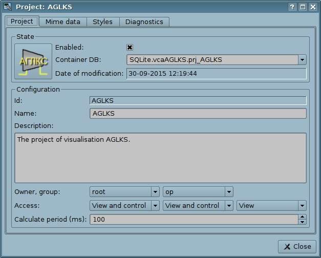Switch to the Mime data tab

[x=63, y=22]
